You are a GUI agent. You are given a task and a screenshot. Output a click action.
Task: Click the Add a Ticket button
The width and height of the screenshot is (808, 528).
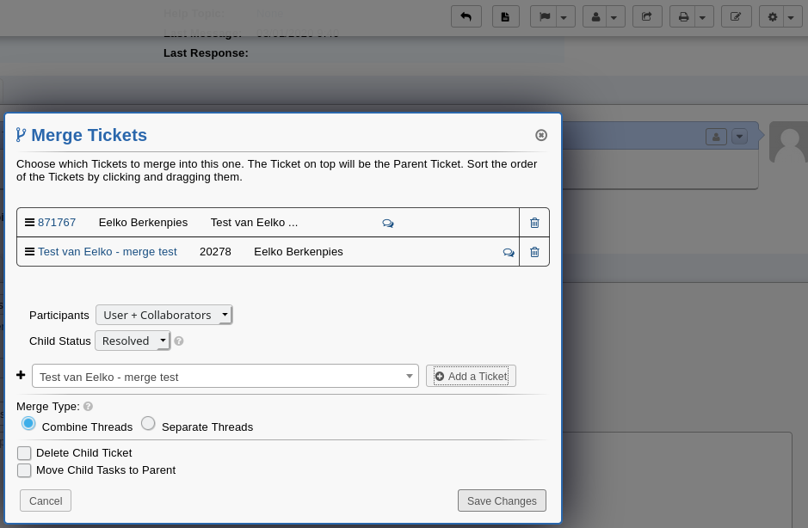click(471, 376)
